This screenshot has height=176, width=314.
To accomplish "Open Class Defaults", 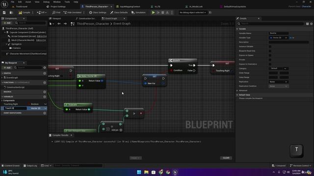I will (x=119, y=13).
